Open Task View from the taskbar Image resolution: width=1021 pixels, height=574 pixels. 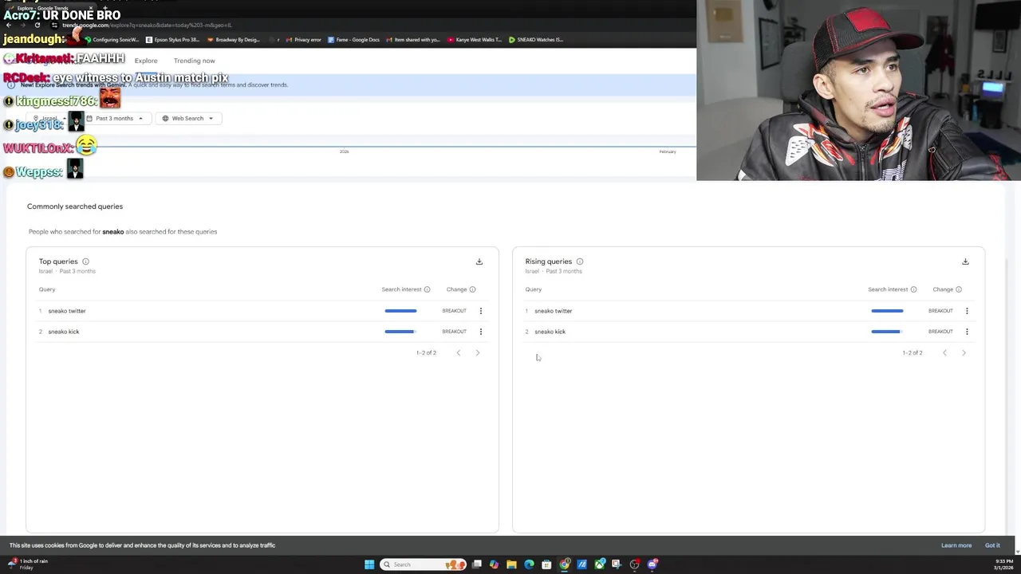coord(476,564)
